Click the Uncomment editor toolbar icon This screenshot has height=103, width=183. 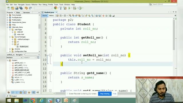pyautogui.click(x=114, y=16)
